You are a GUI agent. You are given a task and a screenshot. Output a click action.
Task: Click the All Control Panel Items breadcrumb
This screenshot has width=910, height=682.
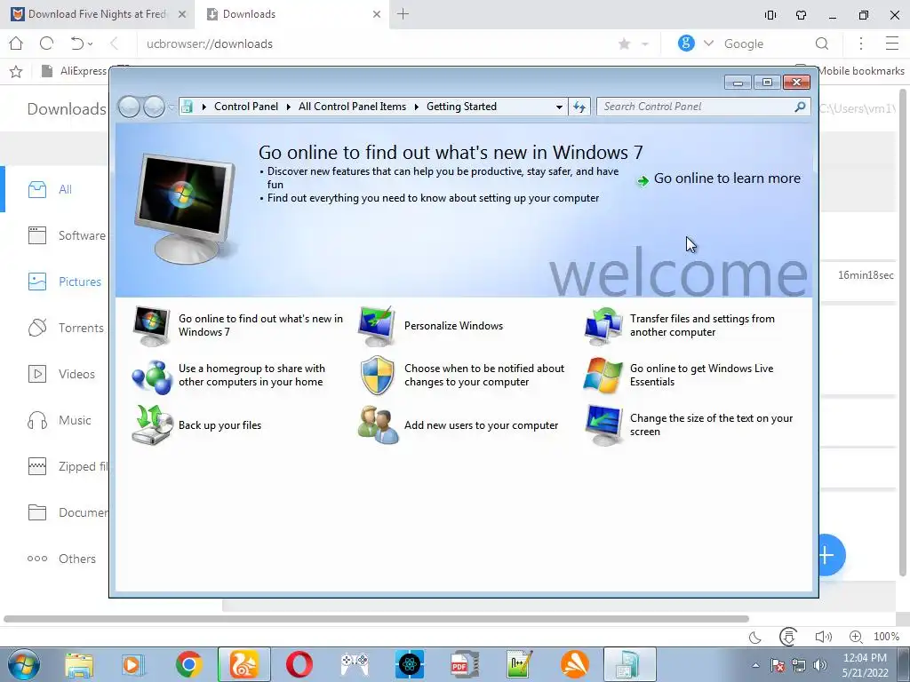(352, 107)
